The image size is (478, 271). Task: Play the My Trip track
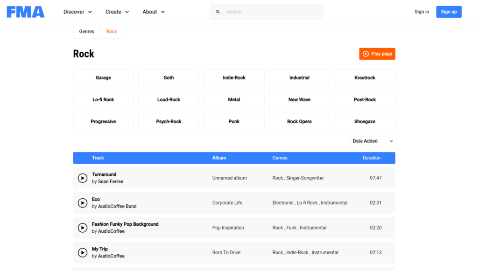click(x=83, y=252)
